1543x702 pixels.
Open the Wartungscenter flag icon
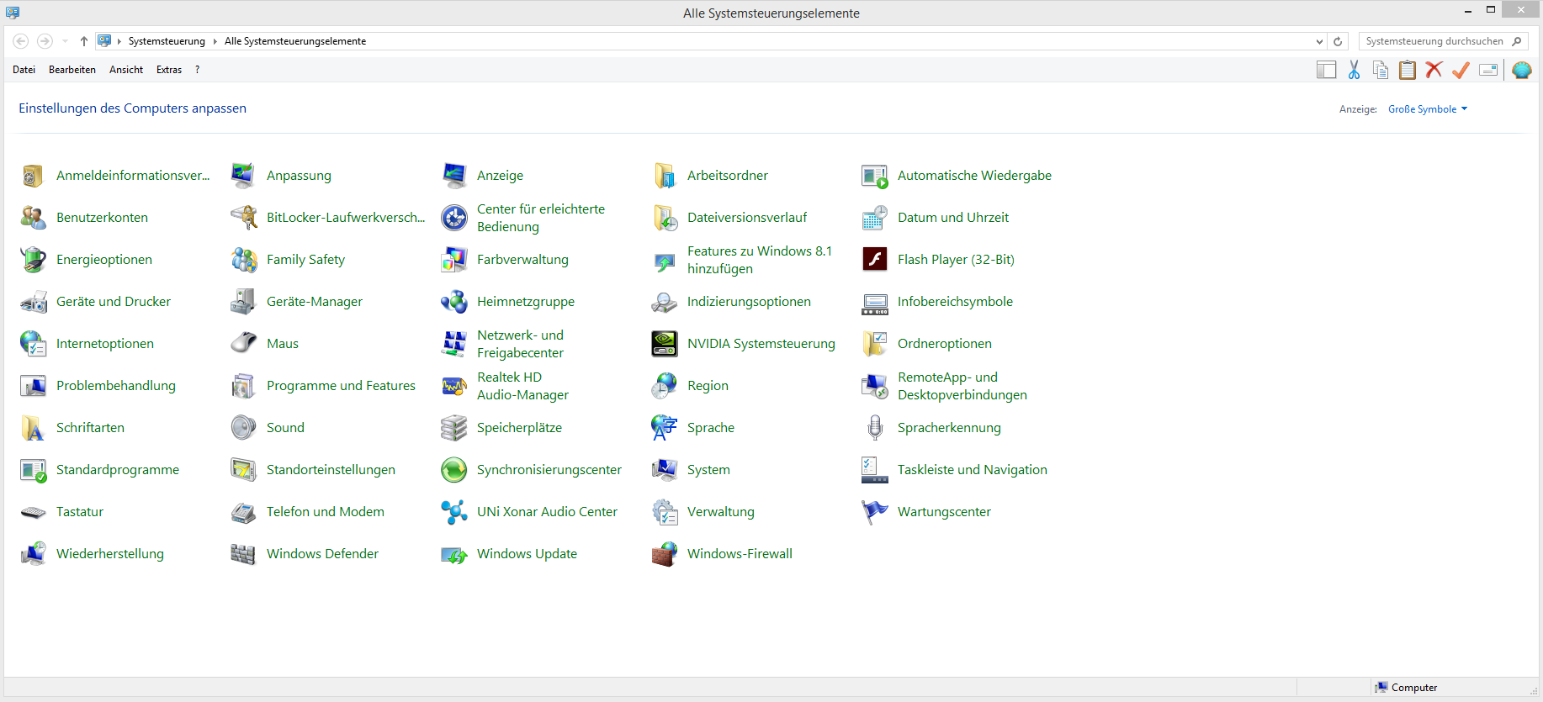874,512
